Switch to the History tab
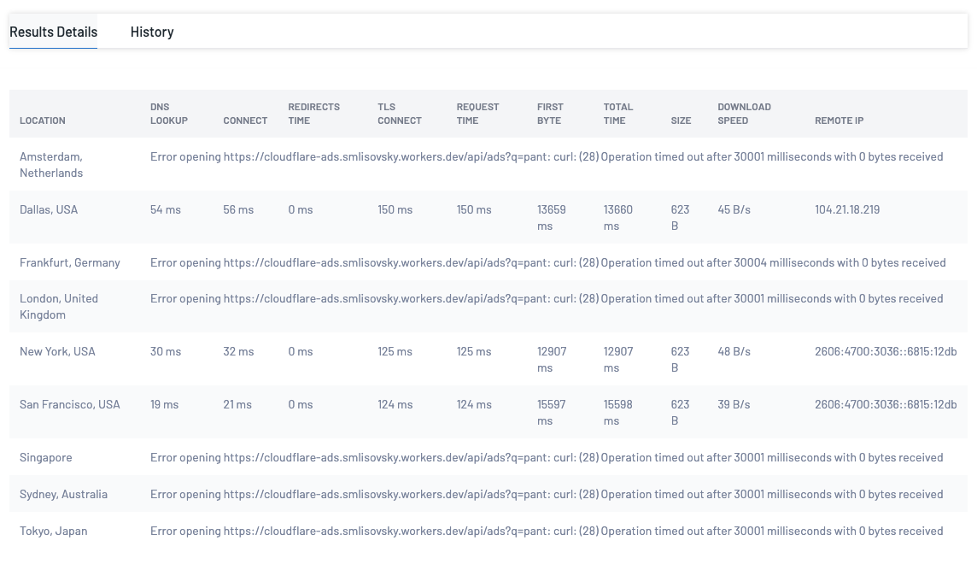This screenshot has width=977, height=564. 152,32
